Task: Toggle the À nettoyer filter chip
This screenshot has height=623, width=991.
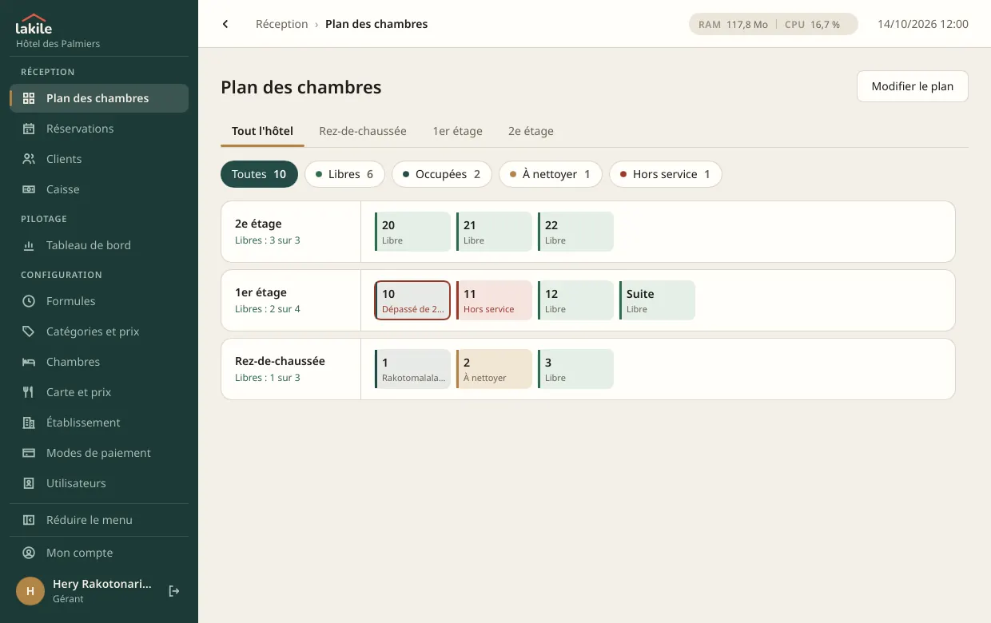Action: coord(550,174)
